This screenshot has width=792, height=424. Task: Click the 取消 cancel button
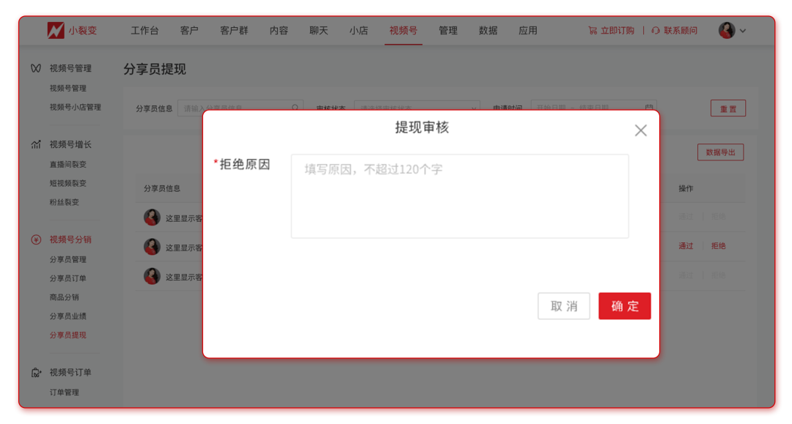point(563,305)
